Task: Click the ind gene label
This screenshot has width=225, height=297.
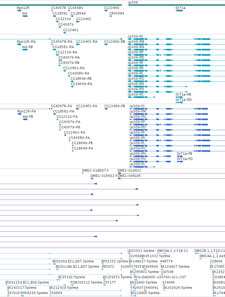Action: [25, 13]
